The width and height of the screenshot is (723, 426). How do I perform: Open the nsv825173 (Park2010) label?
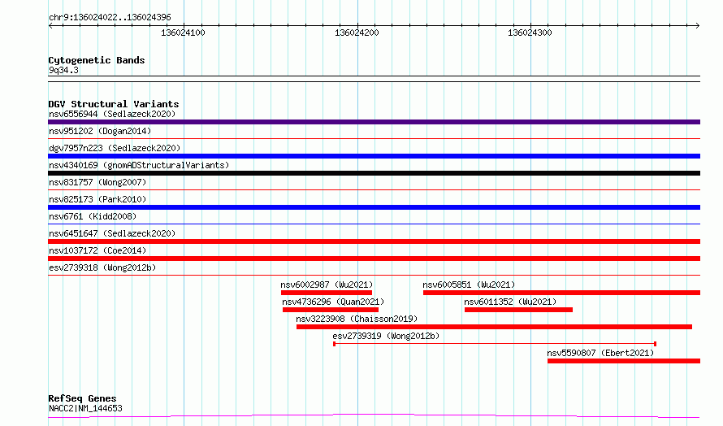point(97,199)
